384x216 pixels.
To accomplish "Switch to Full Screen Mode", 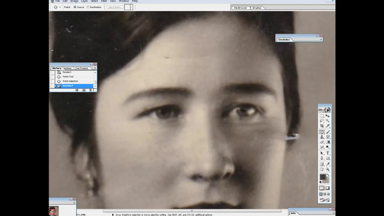I will (328, 194).
